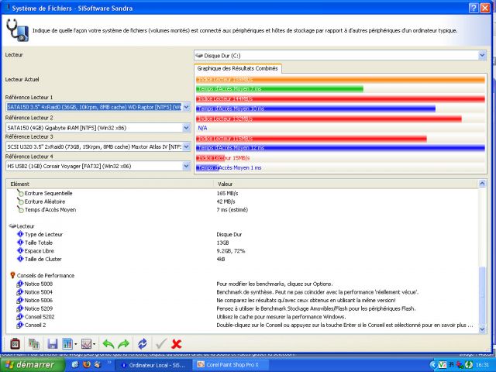Click the Notice 5004 info icon
Viewport: 496px width, 372px height.
(x=20, y=292)
